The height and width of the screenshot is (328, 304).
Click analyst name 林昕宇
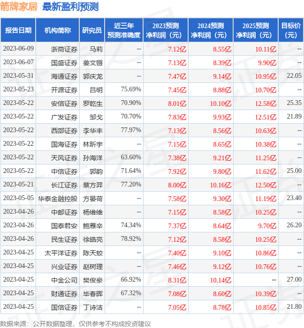pyautogui.click(x=93, y=144)
